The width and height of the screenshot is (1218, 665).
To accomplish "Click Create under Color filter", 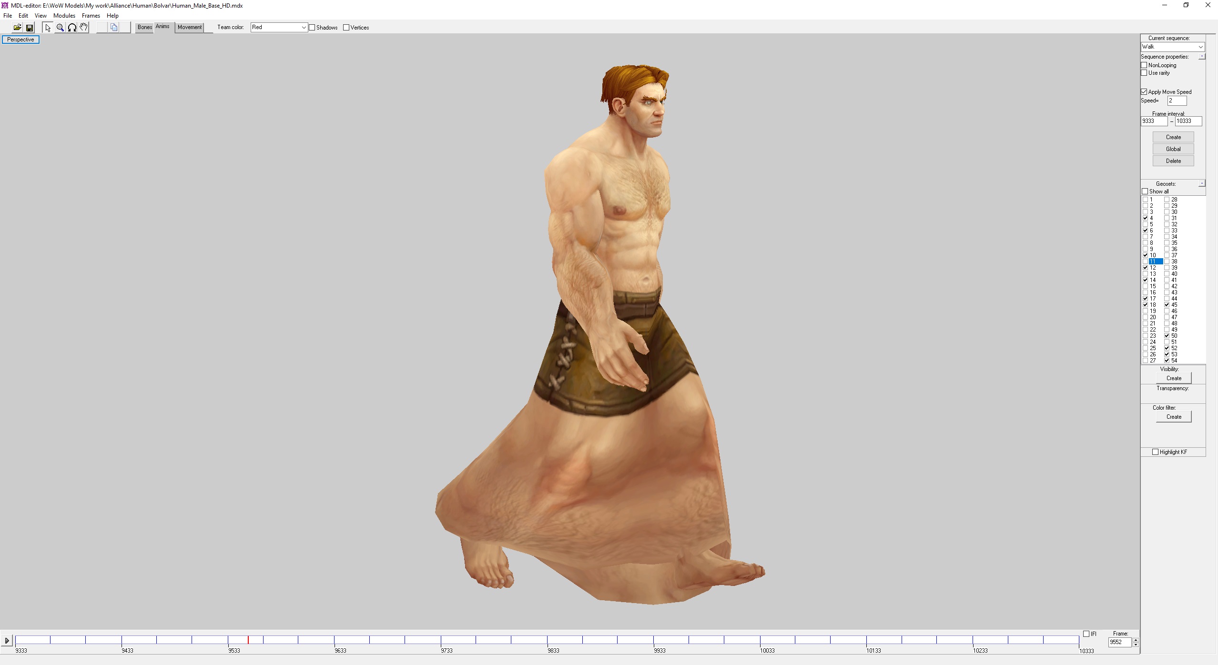I will (x=1174, y=417).
